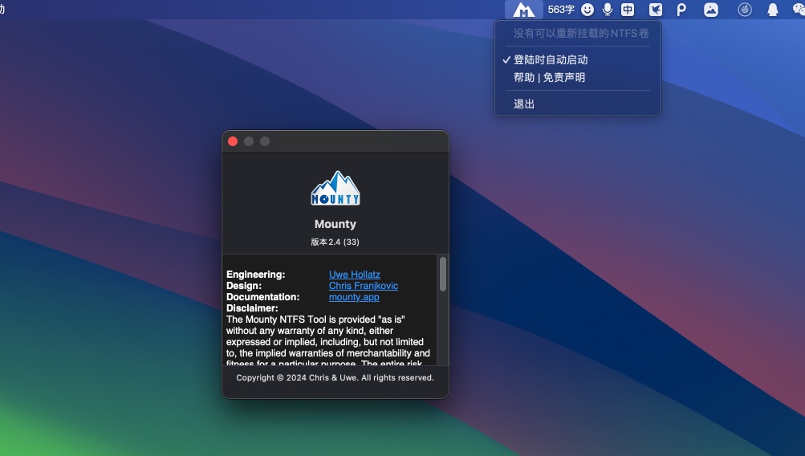Close the Mounty About window
Screen dimensions: 805x456
click(x=233, y=141)
